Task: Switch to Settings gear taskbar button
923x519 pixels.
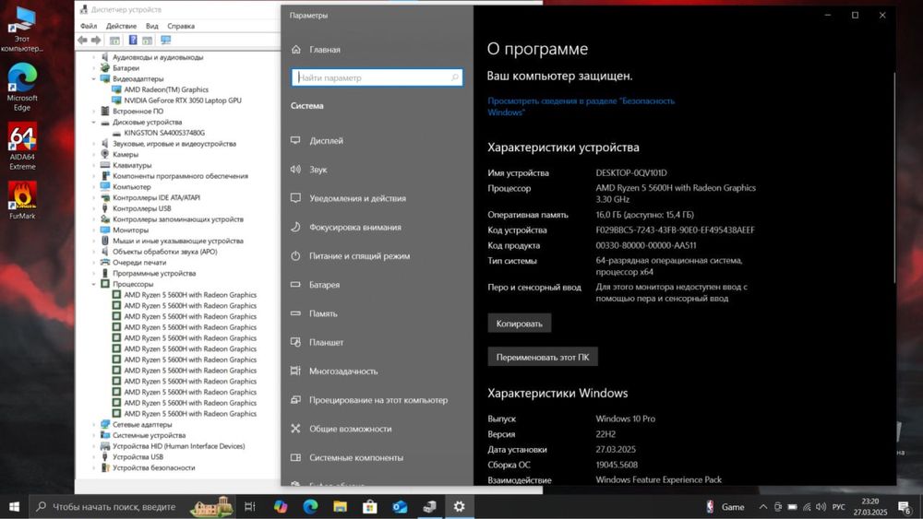Action: 459,507
